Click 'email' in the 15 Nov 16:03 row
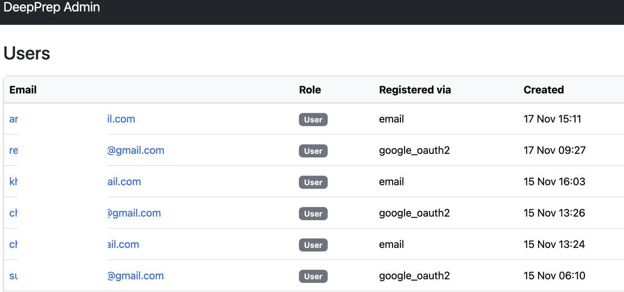This screenshot has width=624, height=292. [392, 182]
